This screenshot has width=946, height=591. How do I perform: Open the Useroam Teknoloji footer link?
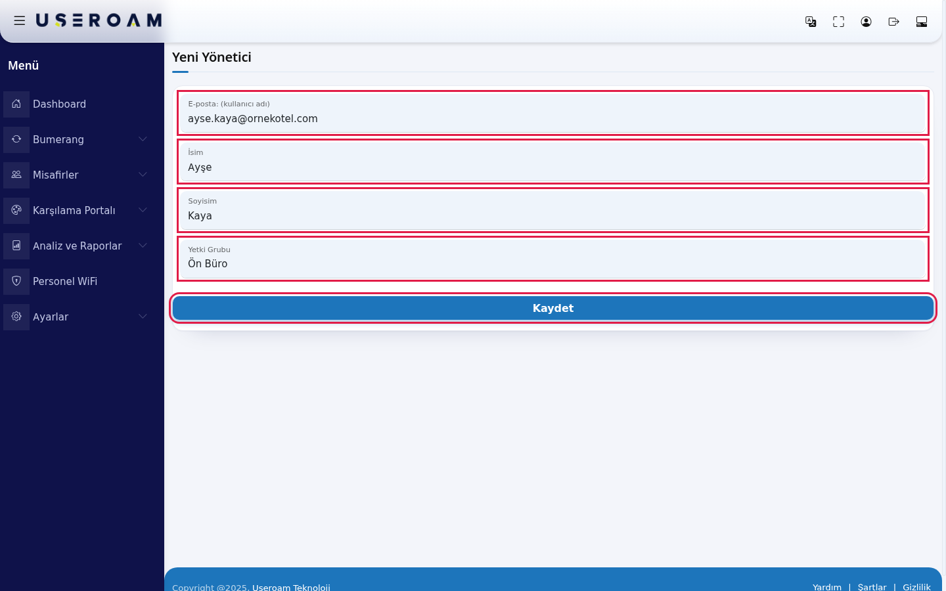(x=291, y=587)
